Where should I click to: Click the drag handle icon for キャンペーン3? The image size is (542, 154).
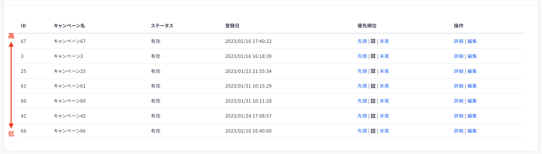point(373,56)
